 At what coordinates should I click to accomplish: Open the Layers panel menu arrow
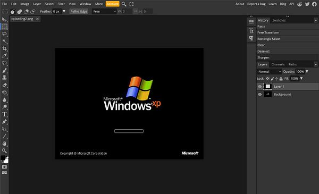[315, 64]
